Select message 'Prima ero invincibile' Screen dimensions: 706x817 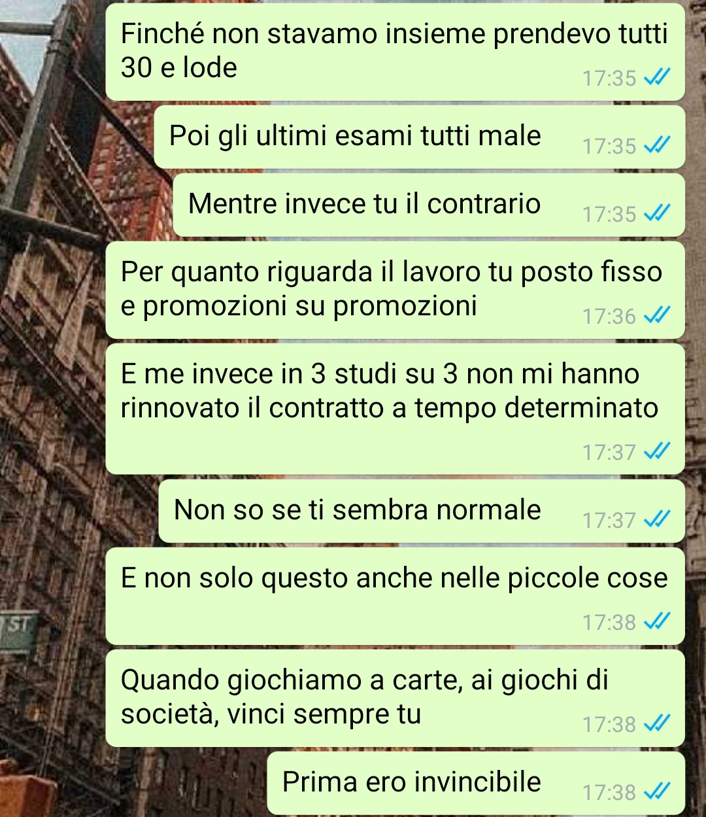coord(476,783)
